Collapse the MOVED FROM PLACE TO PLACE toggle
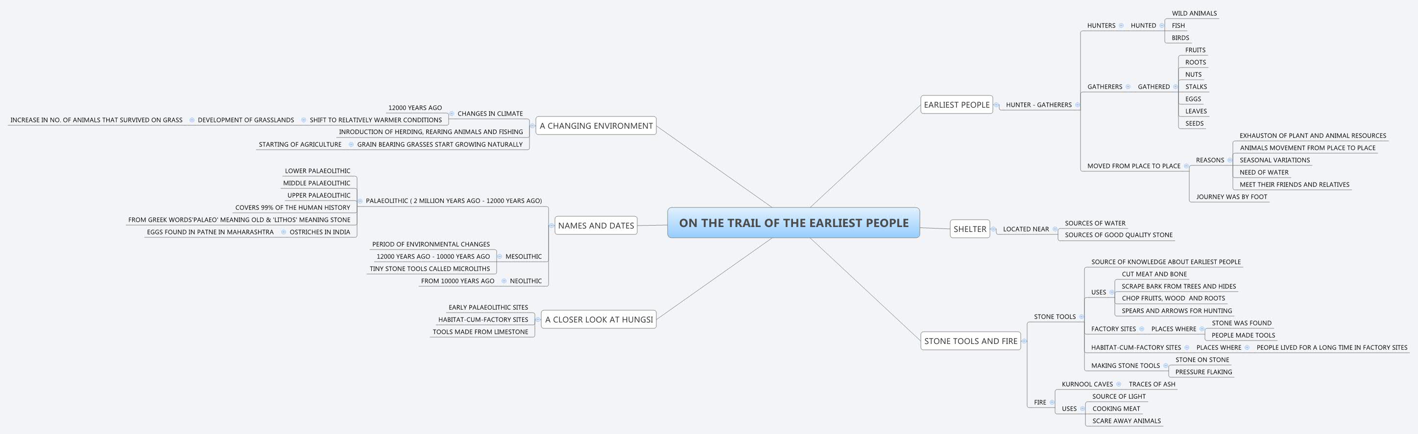The image size is (1418, 434). pyautogui.click(x=1186, y=166)
